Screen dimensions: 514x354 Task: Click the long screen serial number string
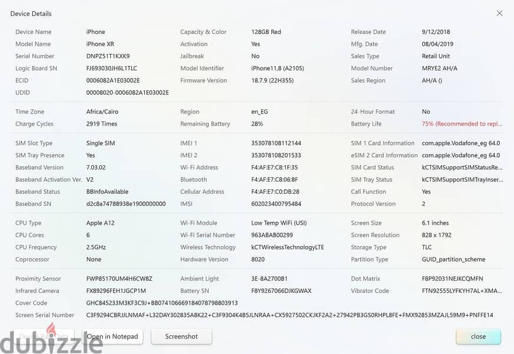(x=289, y=315)
